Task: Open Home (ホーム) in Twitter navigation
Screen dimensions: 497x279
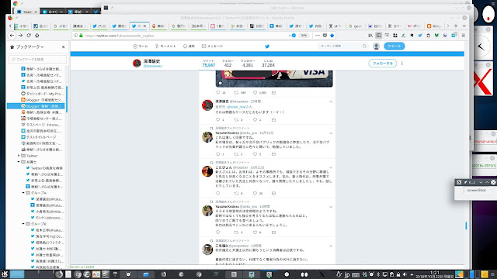Action: tap(141, 46)
